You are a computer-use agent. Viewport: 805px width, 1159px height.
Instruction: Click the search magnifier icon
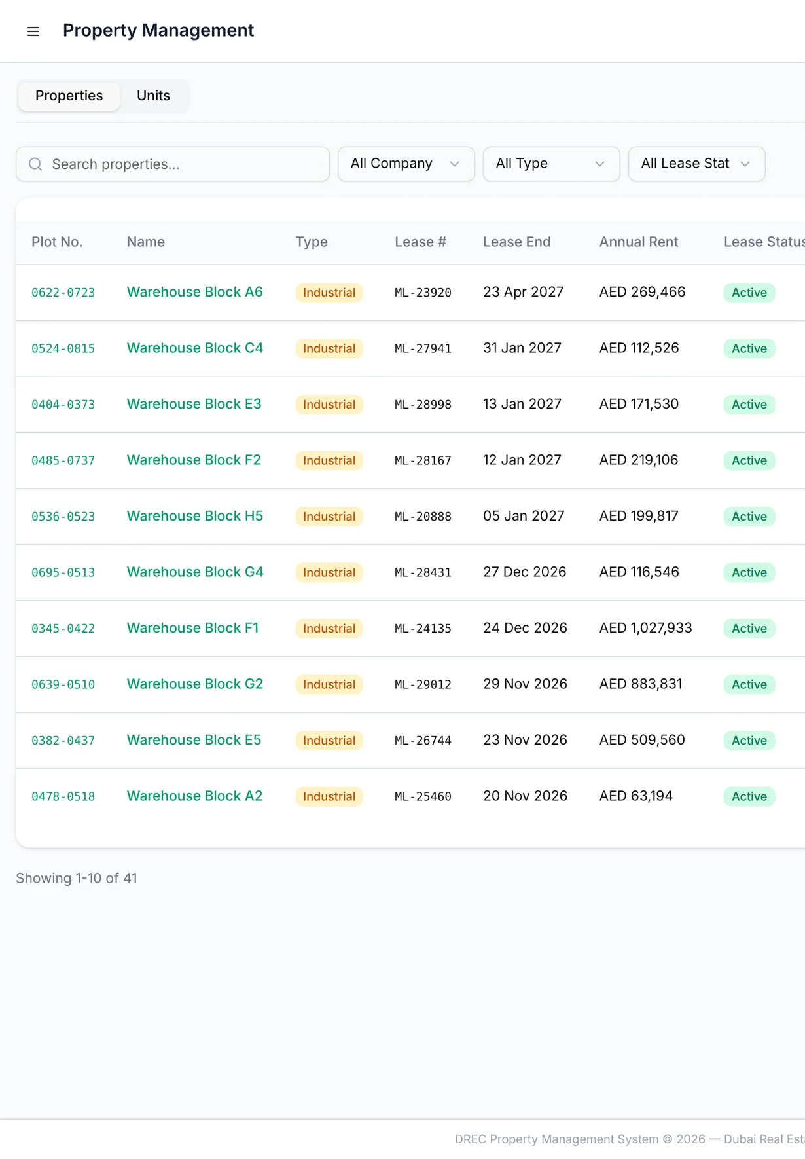tap(35, 164)
